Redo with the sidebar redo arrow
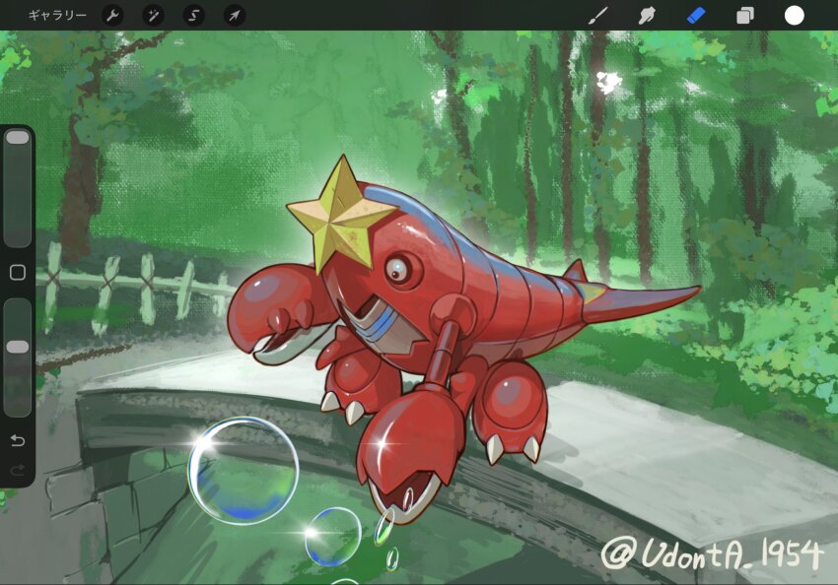 (x=18, y=470)
